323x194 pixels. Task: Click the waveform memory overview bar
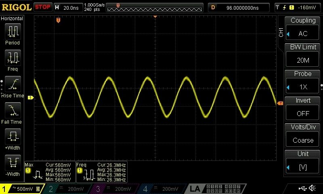tap(155, 8)
